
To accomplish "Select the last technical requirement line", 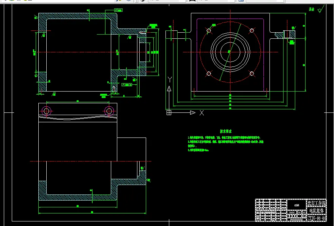I will (x=198, y=150).
